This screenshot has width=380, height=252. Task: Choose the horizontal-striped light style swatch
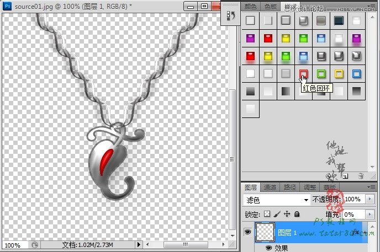(268, 73)
